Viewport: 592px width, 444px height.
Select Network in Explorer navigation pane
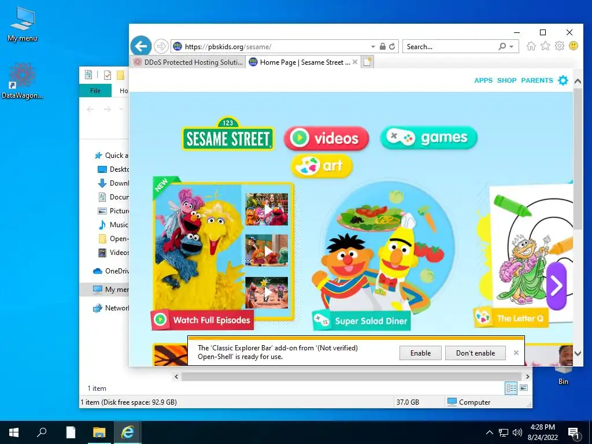tap(111, 308)
